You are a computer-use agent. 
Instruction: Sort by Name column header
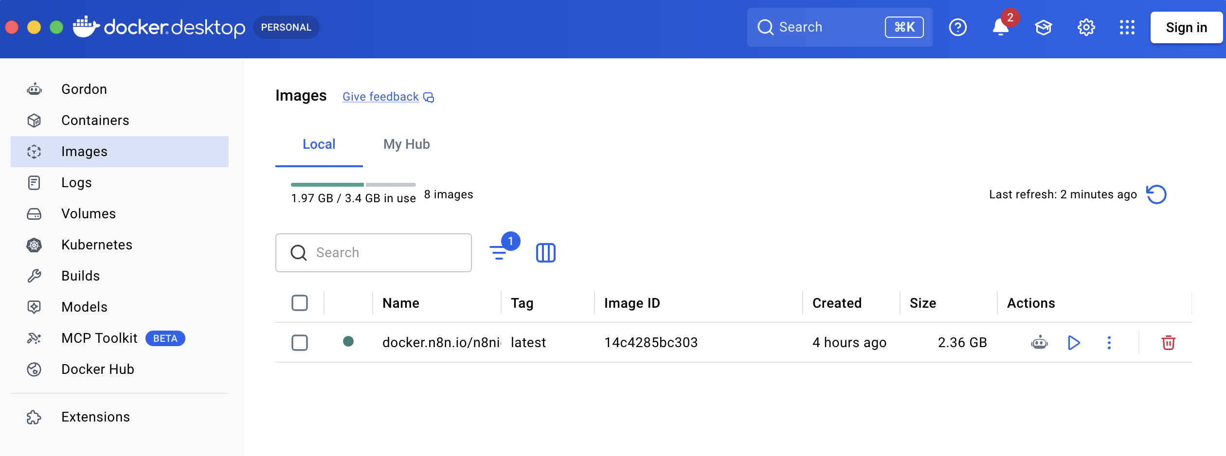click(x=401, y=303)
